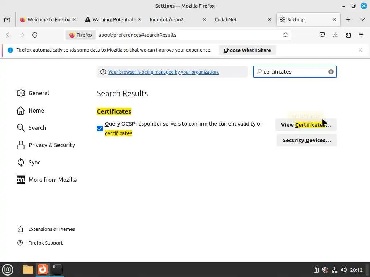This screenshot has height=277, width=370.
Task: Click the Choose What I Share button
Action: click(x=247, y=50)
